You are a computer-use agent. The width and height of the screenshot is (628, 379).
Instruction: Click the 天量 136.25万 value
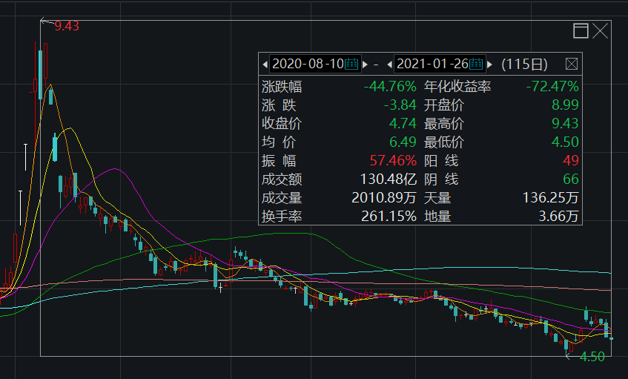click(x=550, y=198)
